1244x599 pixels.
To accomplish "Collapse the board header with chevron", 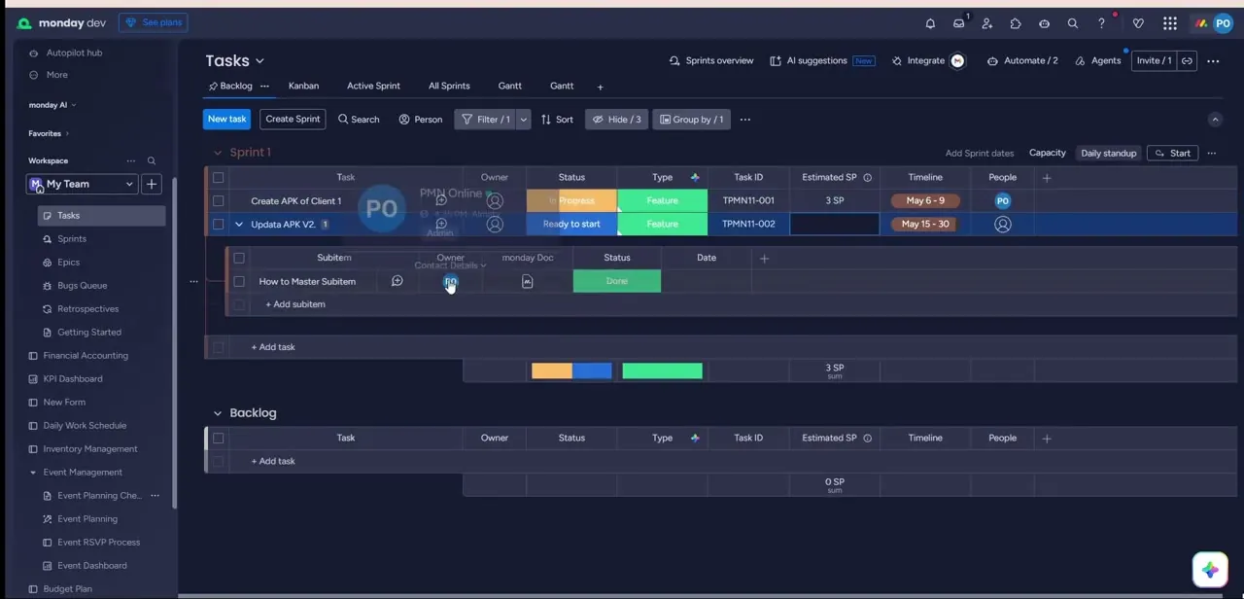I will (x=1215, y=120).
